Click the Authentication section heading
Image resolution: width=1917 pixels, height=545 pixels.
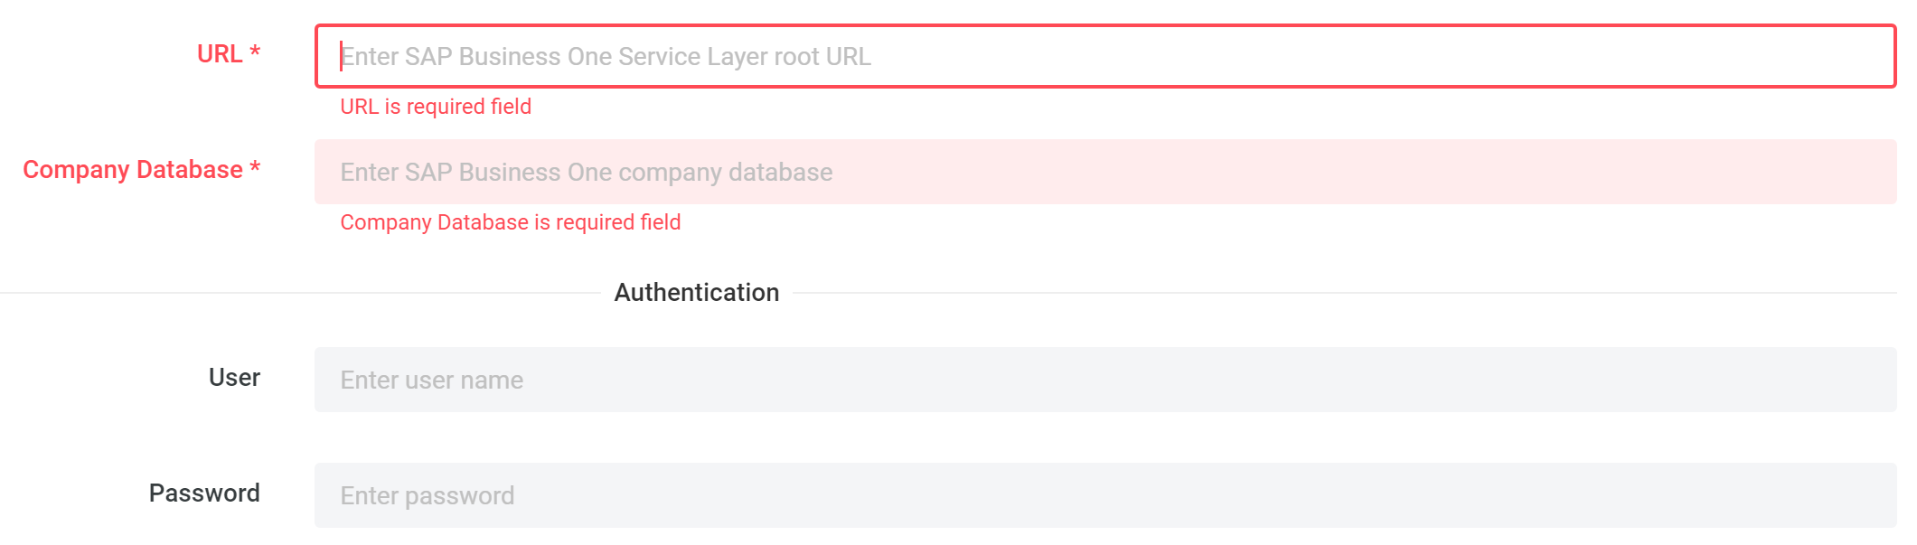coord(697,293)
